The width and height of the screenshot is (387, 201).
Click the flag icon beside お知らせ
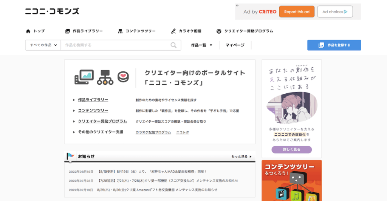[x=70, y=156]
